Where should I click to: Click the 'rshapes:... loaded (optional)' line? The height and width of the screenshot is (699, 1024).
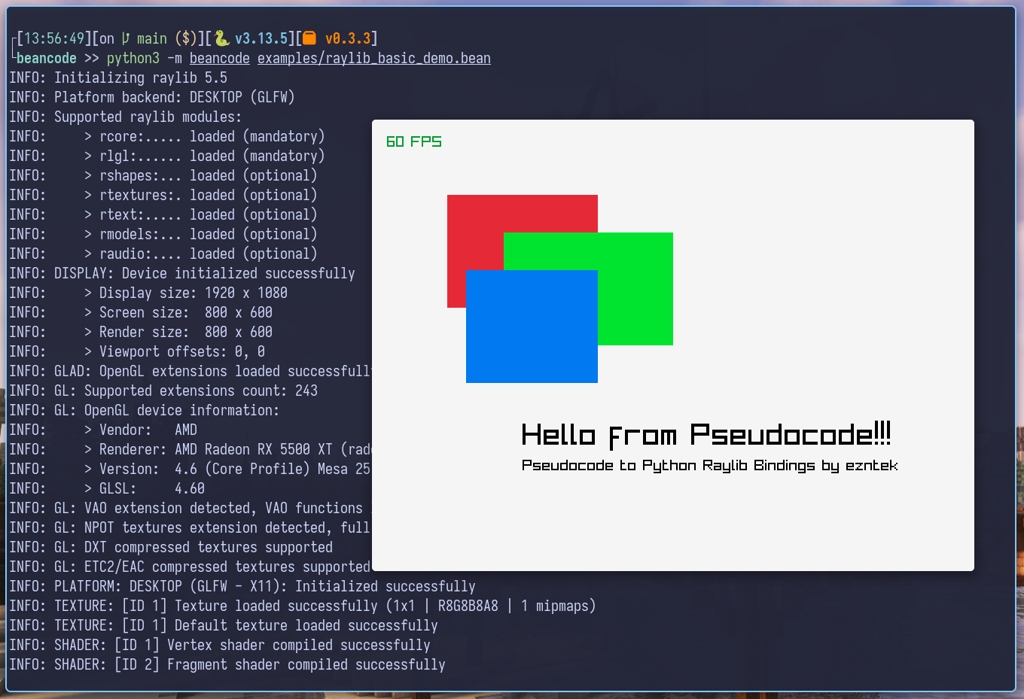click(x=163, y=175)
